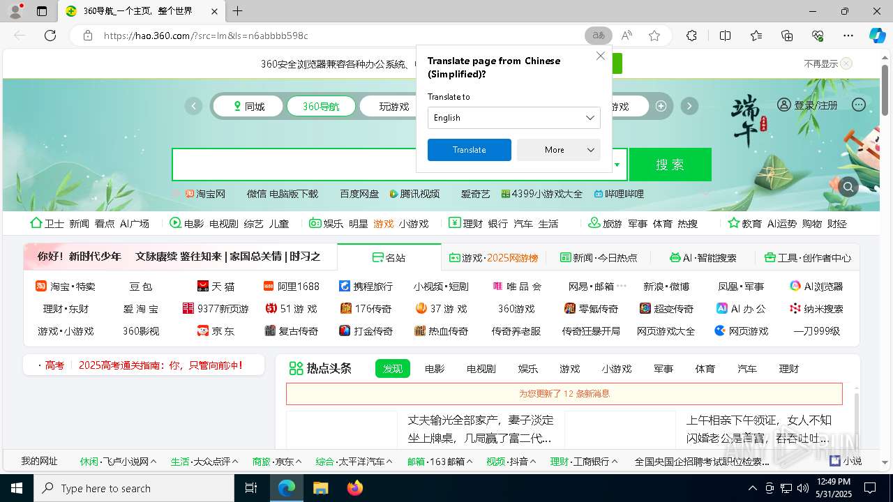This screenshot has width=893, height=502.
Task: Click the next arrow on category tabs
Action: [689, 106]
